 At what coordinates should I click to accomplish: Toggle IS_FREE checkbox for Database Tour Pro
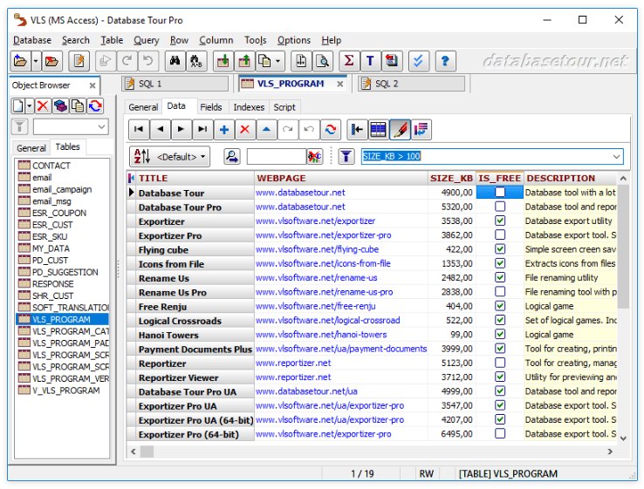[x=500, y=207]
